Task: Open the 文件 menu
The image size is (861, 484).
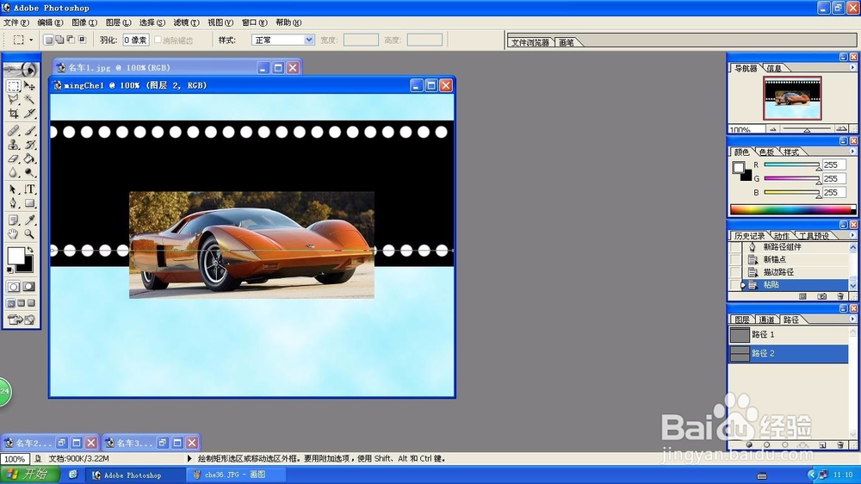Action: pyautogui.click(x=15, y=22)
